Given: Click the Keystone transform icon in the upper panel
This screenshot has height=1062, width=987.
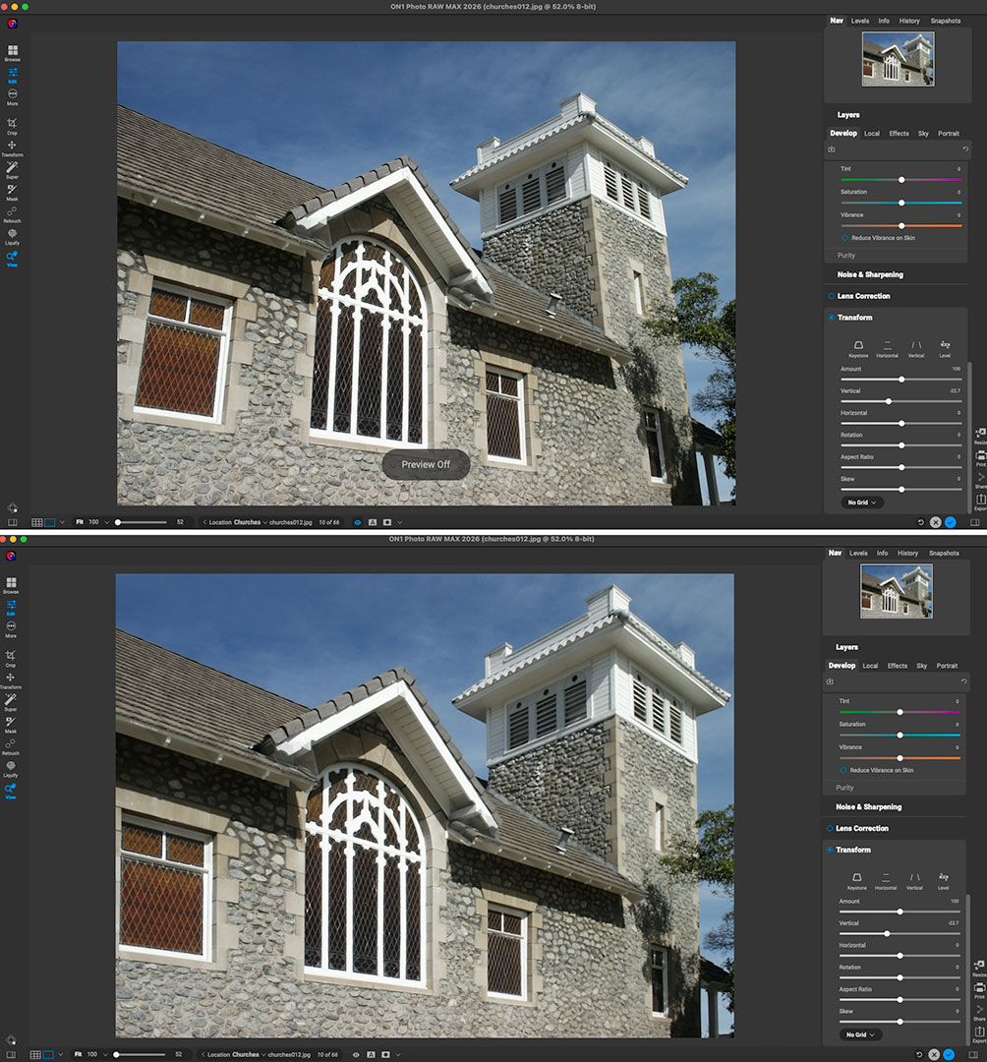Looking at the screenshot, I should tap(858, 345).
